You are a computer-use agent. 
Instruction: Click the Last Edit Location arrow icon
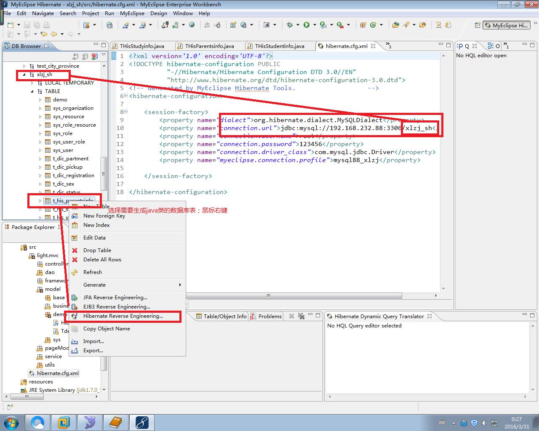(44, 34)
